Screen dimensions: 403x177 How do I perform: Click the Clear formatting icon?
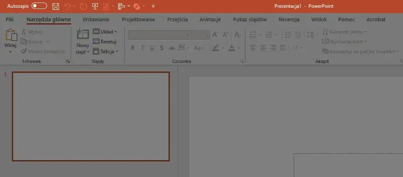click(238, 35)
